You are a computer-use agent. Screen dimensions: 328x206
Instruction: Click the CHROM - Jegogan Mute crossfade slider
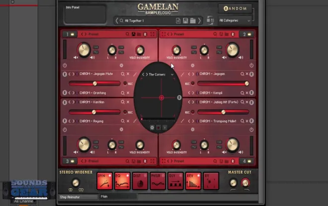coord(94,83)
